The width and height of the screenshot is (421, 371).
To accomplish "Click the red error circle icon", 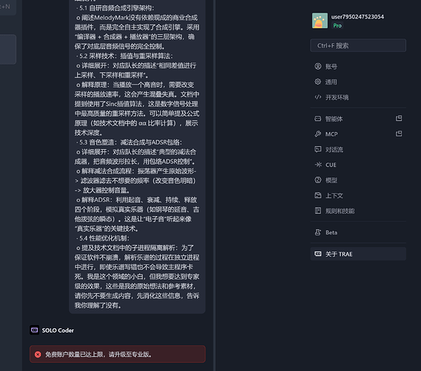I will pyautogui.click(x=38, y=355).
